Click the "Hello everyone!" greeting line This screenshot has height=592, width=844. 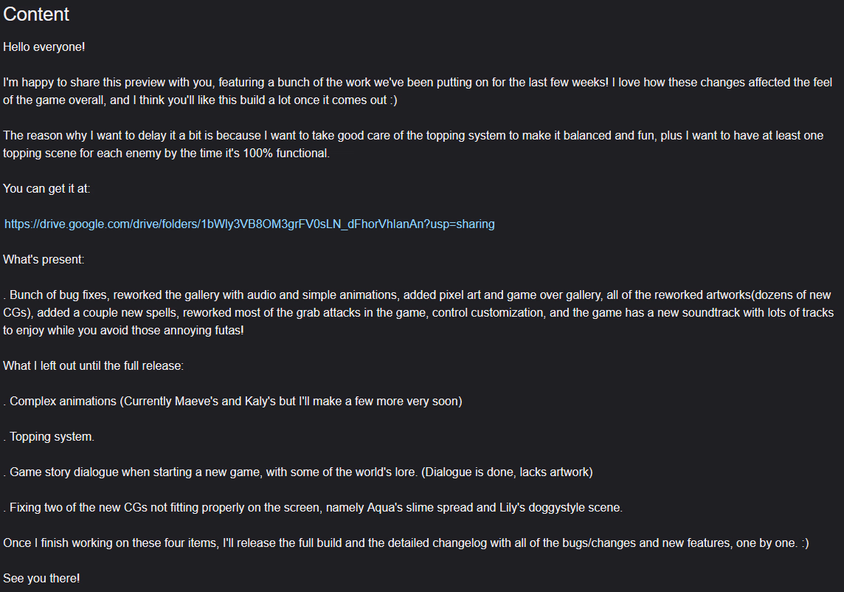(44, 47)
